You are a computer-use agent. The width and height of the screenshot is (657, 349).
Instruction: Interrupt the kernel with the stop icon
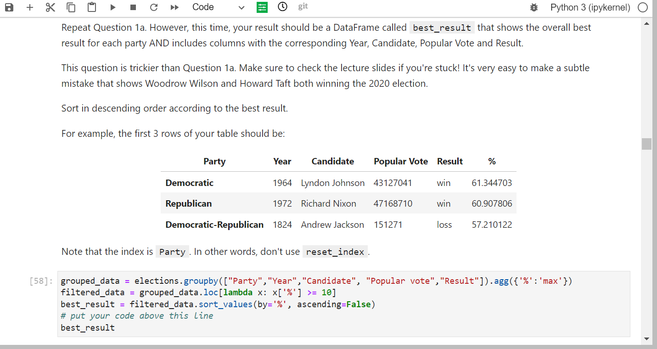click(x=133, y=7)
